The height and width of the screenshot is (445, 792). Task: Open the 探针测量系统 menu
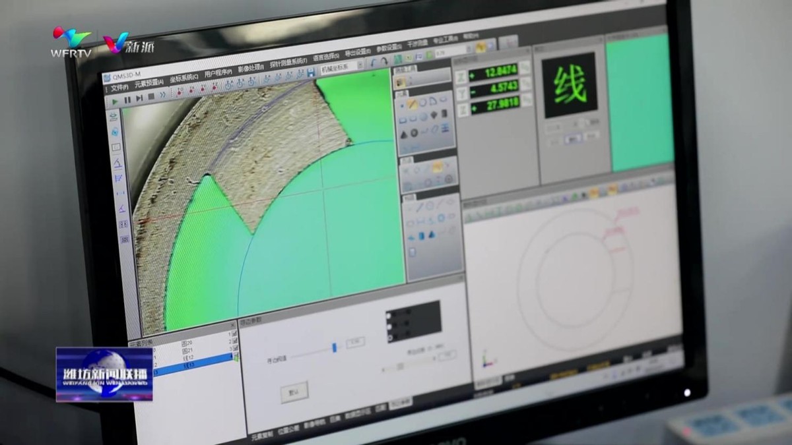click(288, 62)
